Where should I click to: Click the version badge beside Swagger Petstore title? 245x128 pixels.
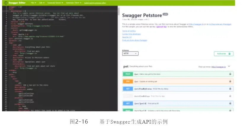[165, 14]
